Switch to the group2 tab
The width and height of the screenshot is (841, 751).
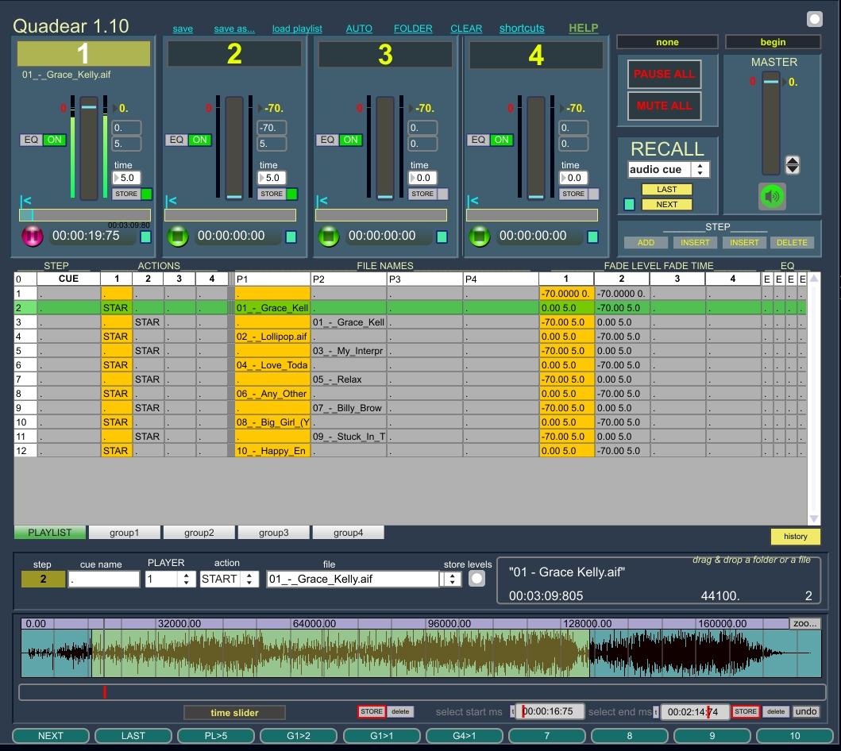point(199,533)
